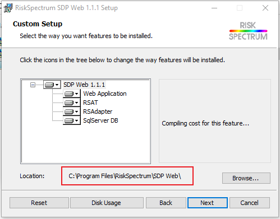The width and height of the screenshot is (280, 219).
Task: Click the RiskSpectrum logo image
Action: point(248,31)
